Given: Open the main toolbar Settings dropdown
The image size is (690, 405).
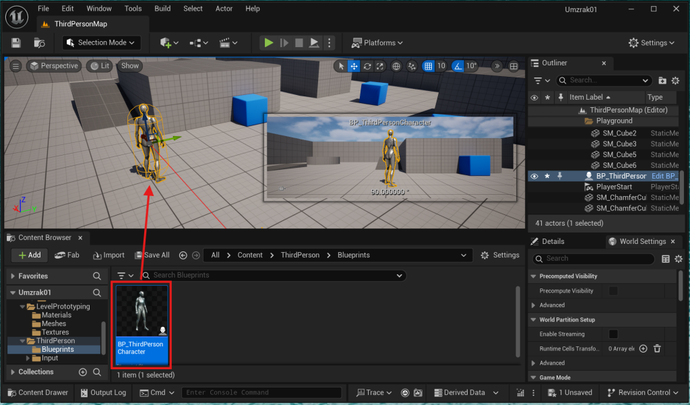Looking at the screenshot, I should (652, 42).
